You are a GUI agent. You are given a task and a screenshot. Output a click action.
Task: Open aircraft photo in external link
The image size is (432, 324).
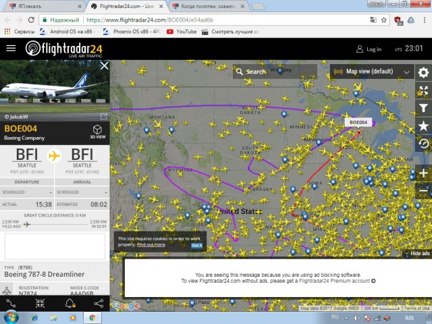[103, 117]
